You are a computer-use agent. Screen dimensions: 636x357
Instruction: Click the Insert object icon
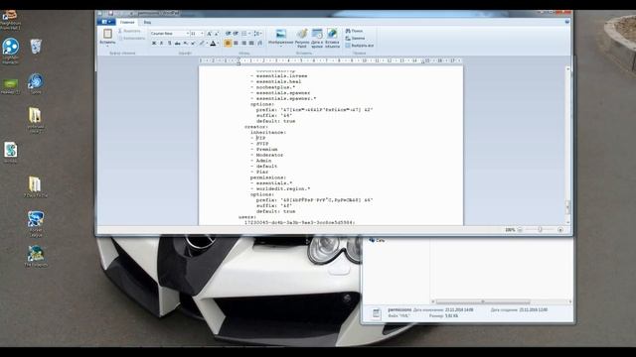tap(332, 34)
